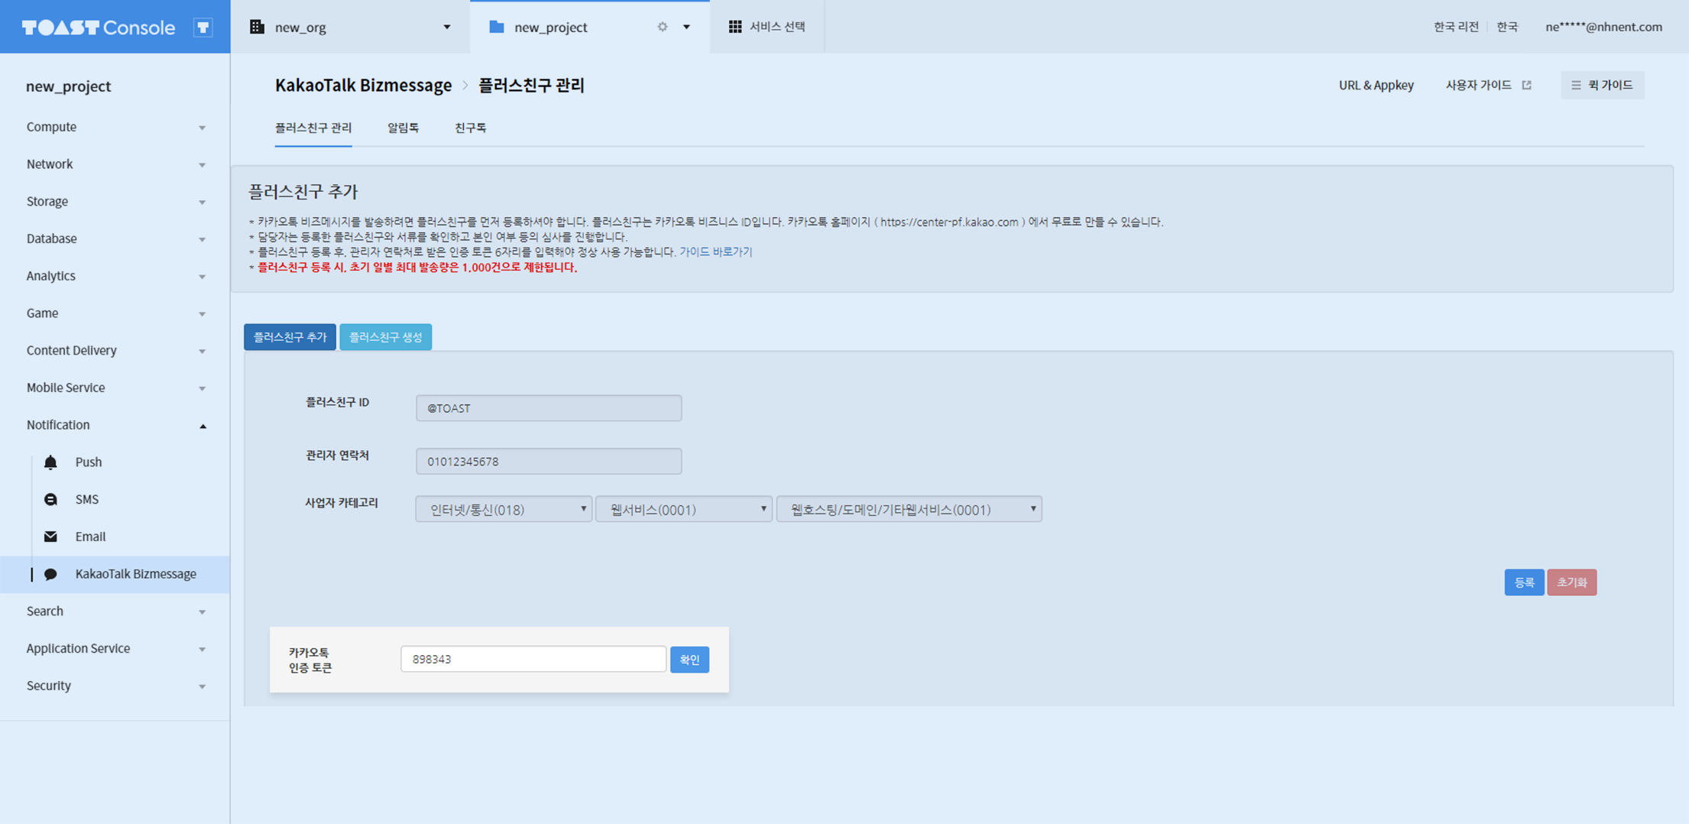Image resolution: width=1689 pixels, height=824 pixels.
Task: Click the 플러스친구 ID input field
Action: tap(549, 408)
